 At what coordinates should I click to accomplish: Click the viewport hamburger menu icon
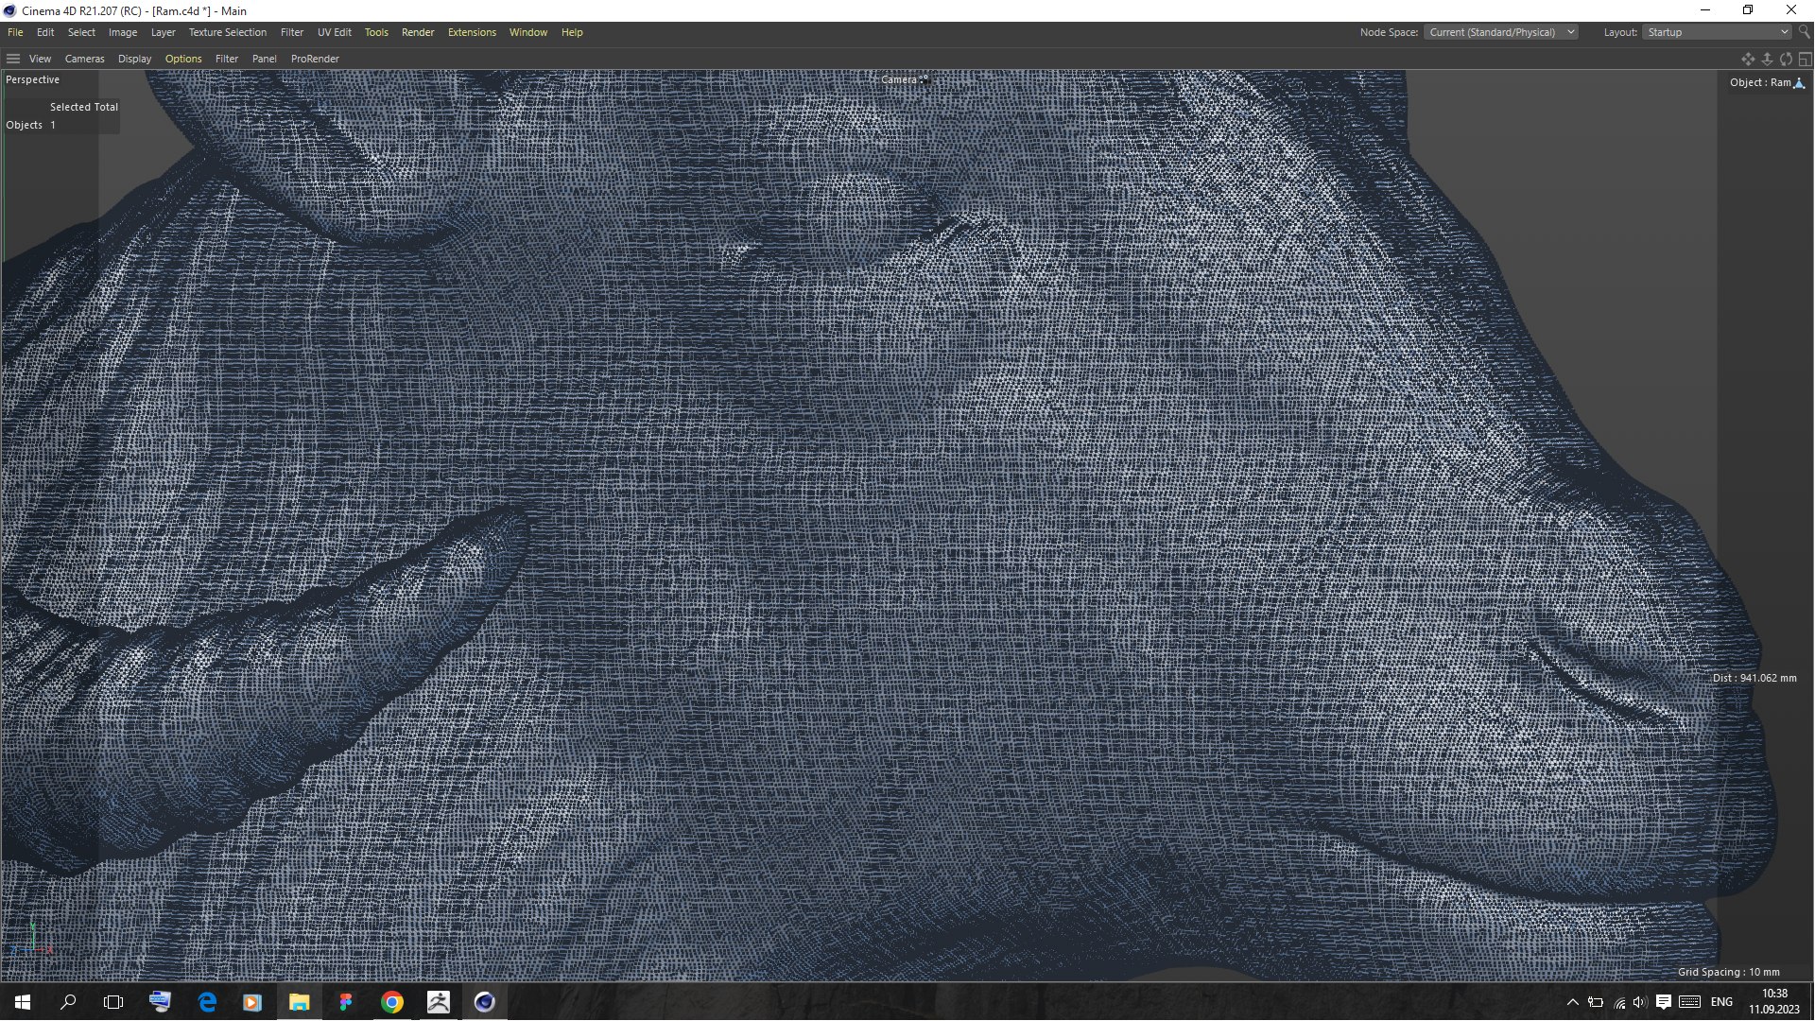click(x=13, y=59)
